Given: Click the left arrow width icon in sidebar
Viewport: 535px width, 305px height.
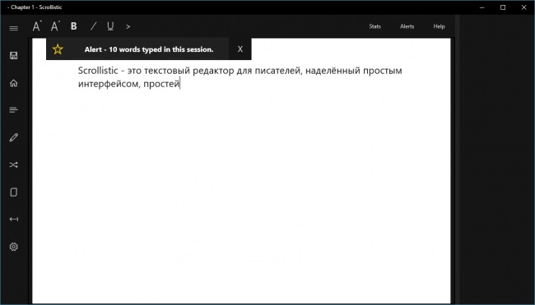Looking at the screenshot, I should click(14, 220).
